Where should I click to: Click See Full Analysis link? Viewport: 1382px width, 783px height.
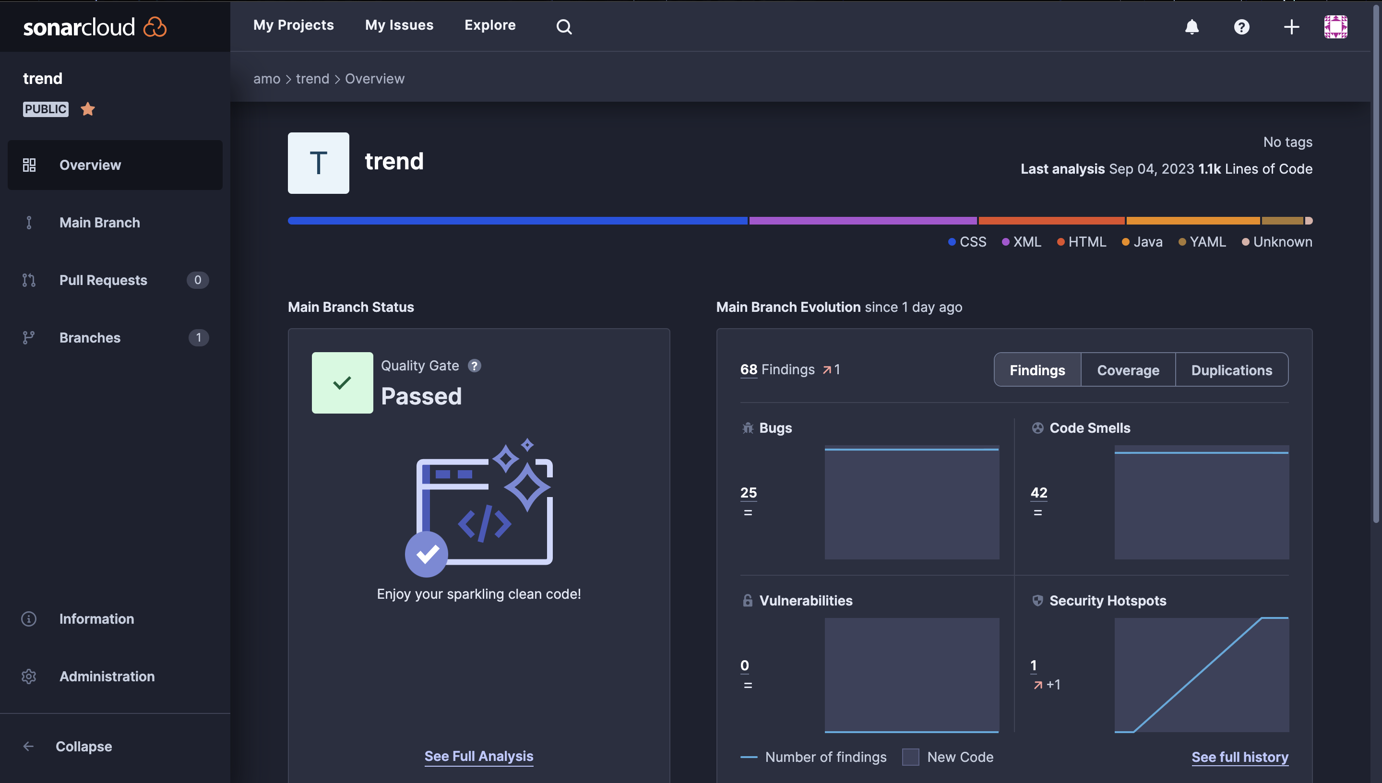pyautogui.click(x=478, y=756)
